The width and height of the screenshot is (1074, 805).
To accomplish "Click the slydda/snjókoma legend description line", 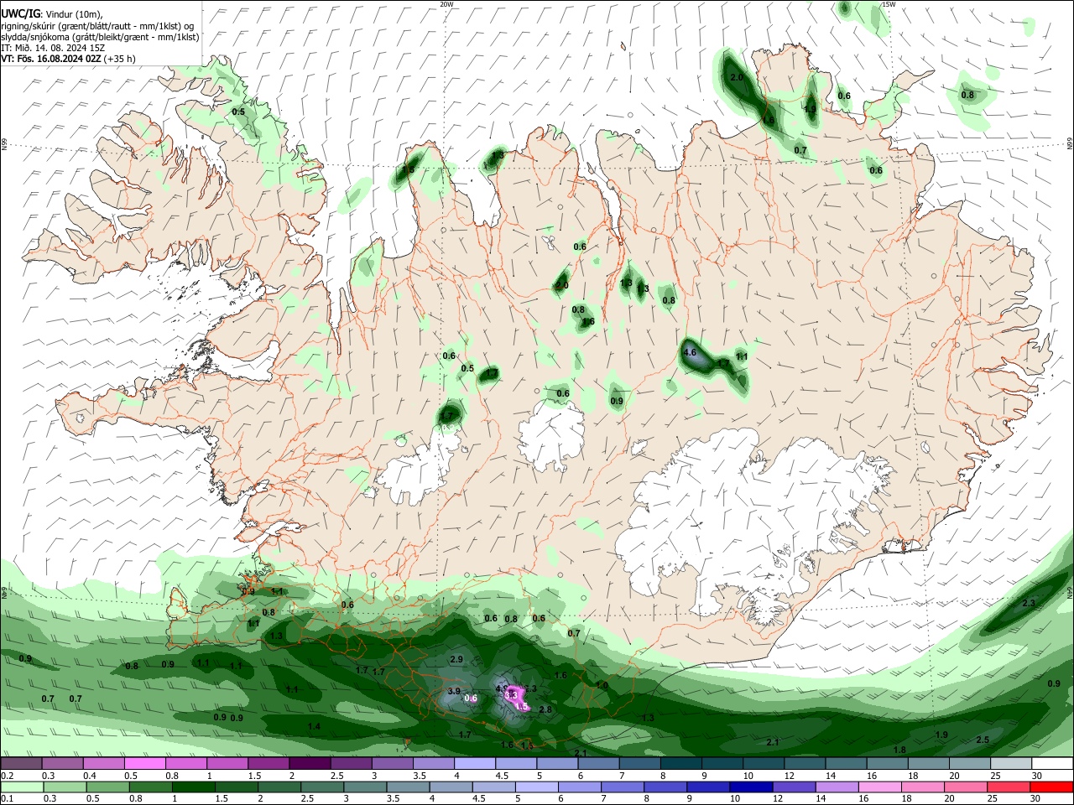I will click(100, 36).
